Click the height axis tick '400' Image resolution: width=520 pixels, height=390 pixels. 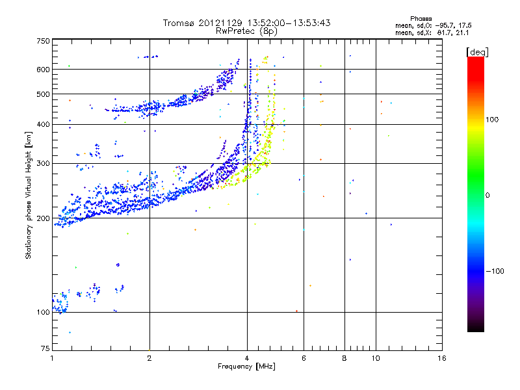pyautogui.click(x=43, y=124)
